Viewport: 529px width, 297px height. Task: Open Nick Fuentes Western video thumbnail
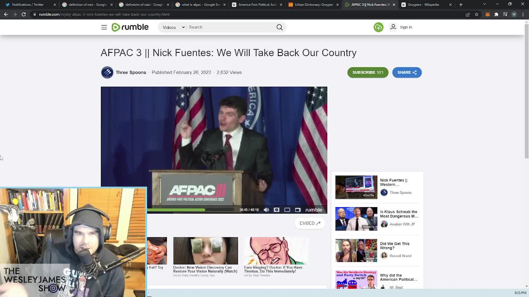(x=356, y=187)
